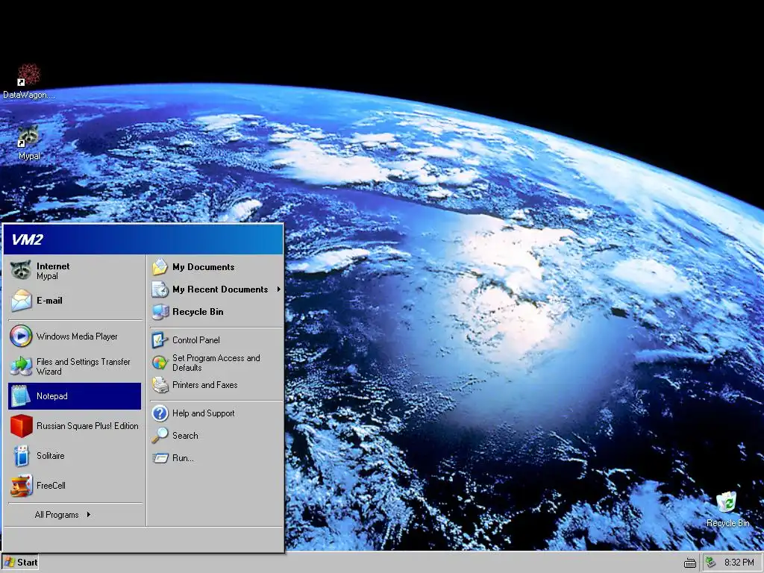Click the 8:32 PM taskbar clock
This screenshot has width=764, height=573.
(739, 563)
